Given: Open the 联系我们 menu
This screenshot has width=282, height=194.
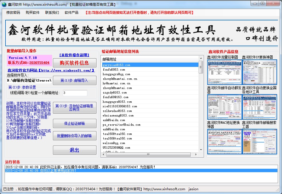Looking at the screenshot, I should (x=52, y=13).
